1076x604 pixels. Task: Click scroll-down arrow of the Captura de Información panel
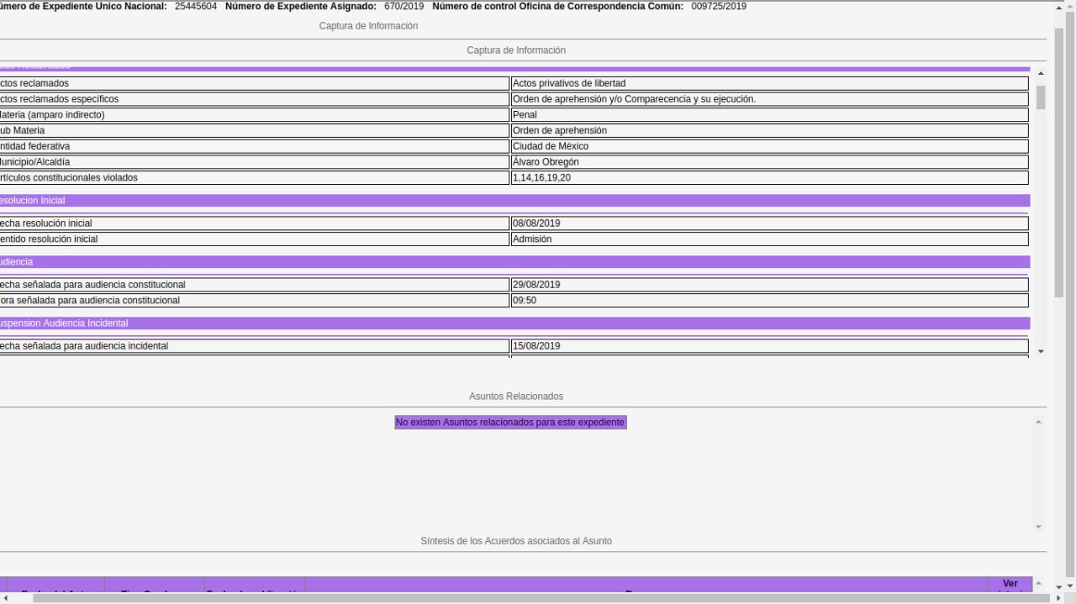coord(1041,351)
